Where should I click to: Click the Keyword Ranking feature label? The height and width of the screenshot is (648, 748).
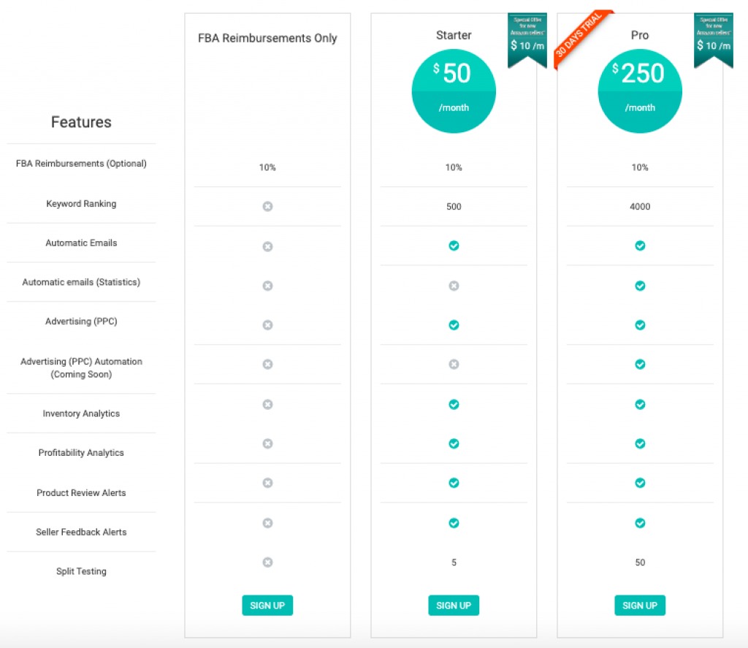81,204
